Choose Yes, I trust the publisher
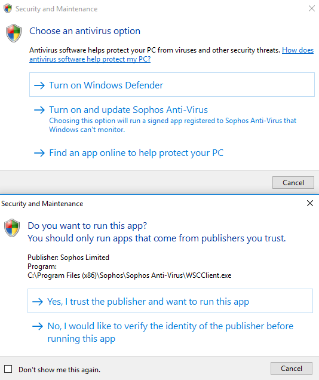 [170, 301]
